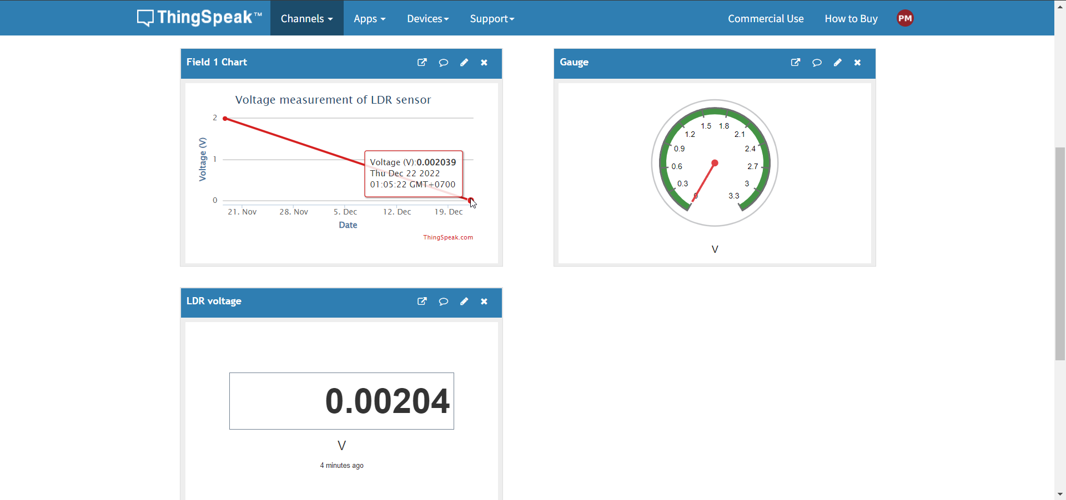Open the How to Buy link
1066x500 pixels.
(851, 18)
